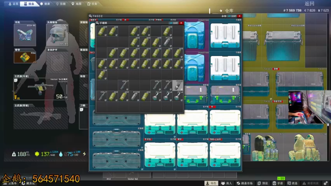
Task: Open the 跳蚤市场 flea market
Action: pos(245,183)
